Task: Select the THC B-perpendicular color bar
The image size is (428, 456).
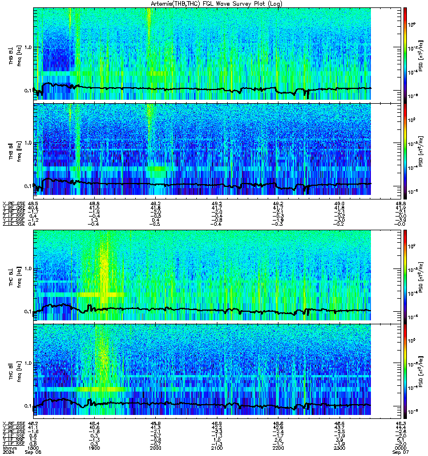Action: (x=405, y=276)
